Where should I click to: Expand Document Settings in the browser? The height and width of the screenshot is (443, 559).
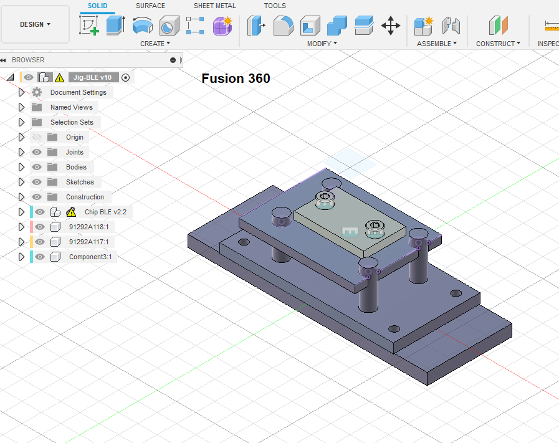[x=21, y=92]
